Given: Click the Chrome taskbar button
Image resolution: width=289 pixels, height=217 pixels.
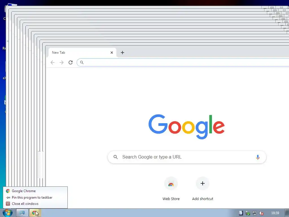Looking at the screenshot, I should (x=35, y=213).
